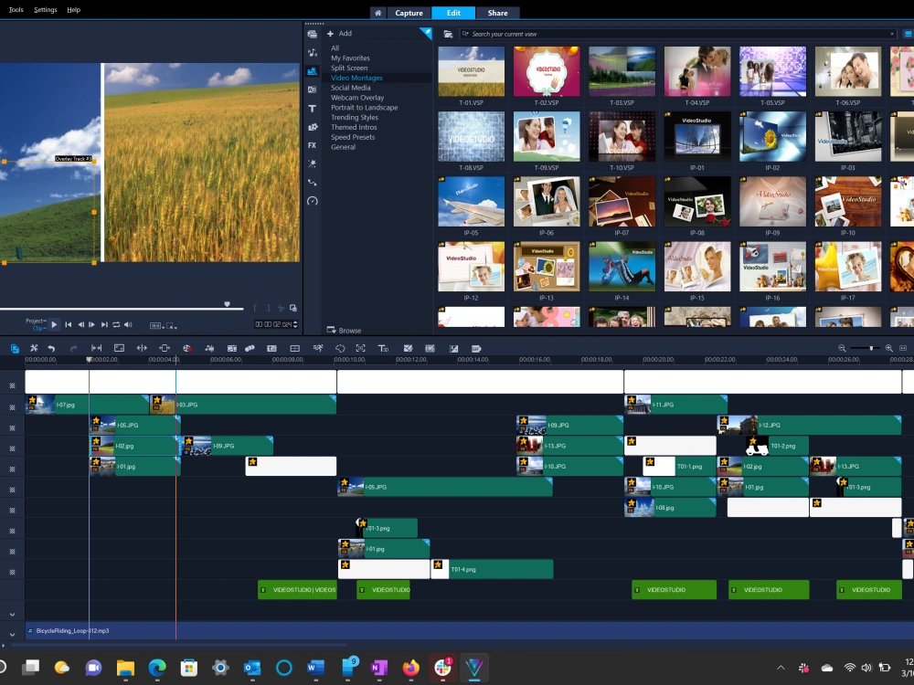
Task: Select the Social Media category
Action: point(350,88)
